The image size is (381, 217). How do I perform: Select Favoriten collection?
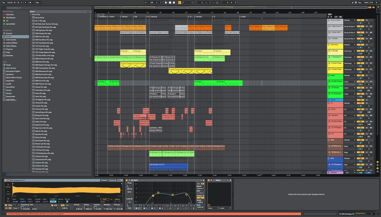pyautogui.click(x=10, y=14)
